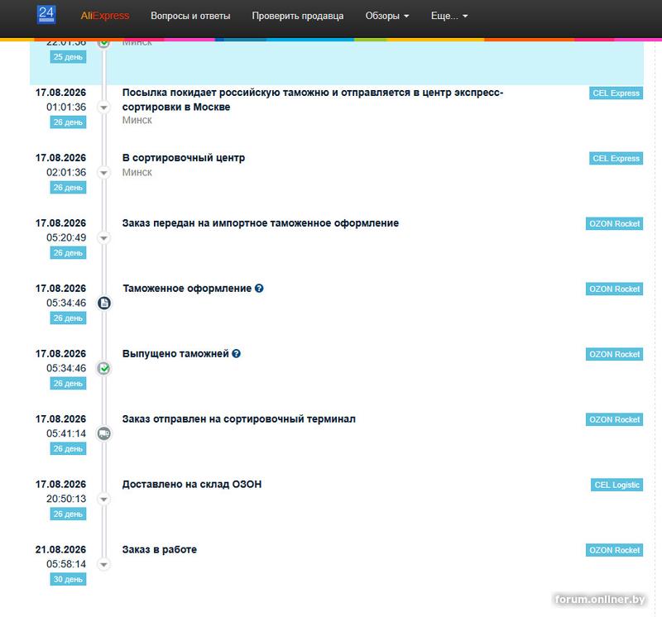Open the AliExpress menu item
The image size is (662, 617).
(105, 16)
